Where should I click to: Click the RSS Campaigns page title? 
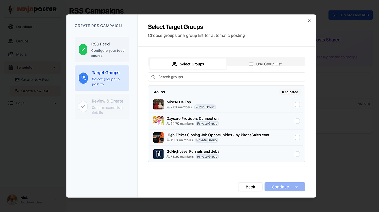96,11
